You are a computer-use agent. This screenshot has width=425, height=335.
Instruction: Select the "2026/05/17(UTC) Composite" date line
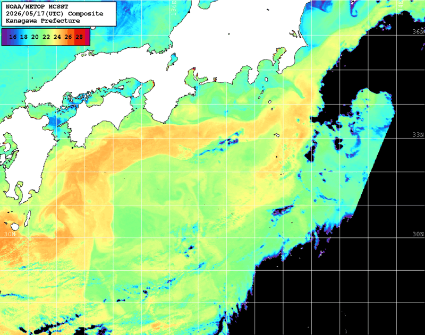pyautogui.click(x=55, y=14)
